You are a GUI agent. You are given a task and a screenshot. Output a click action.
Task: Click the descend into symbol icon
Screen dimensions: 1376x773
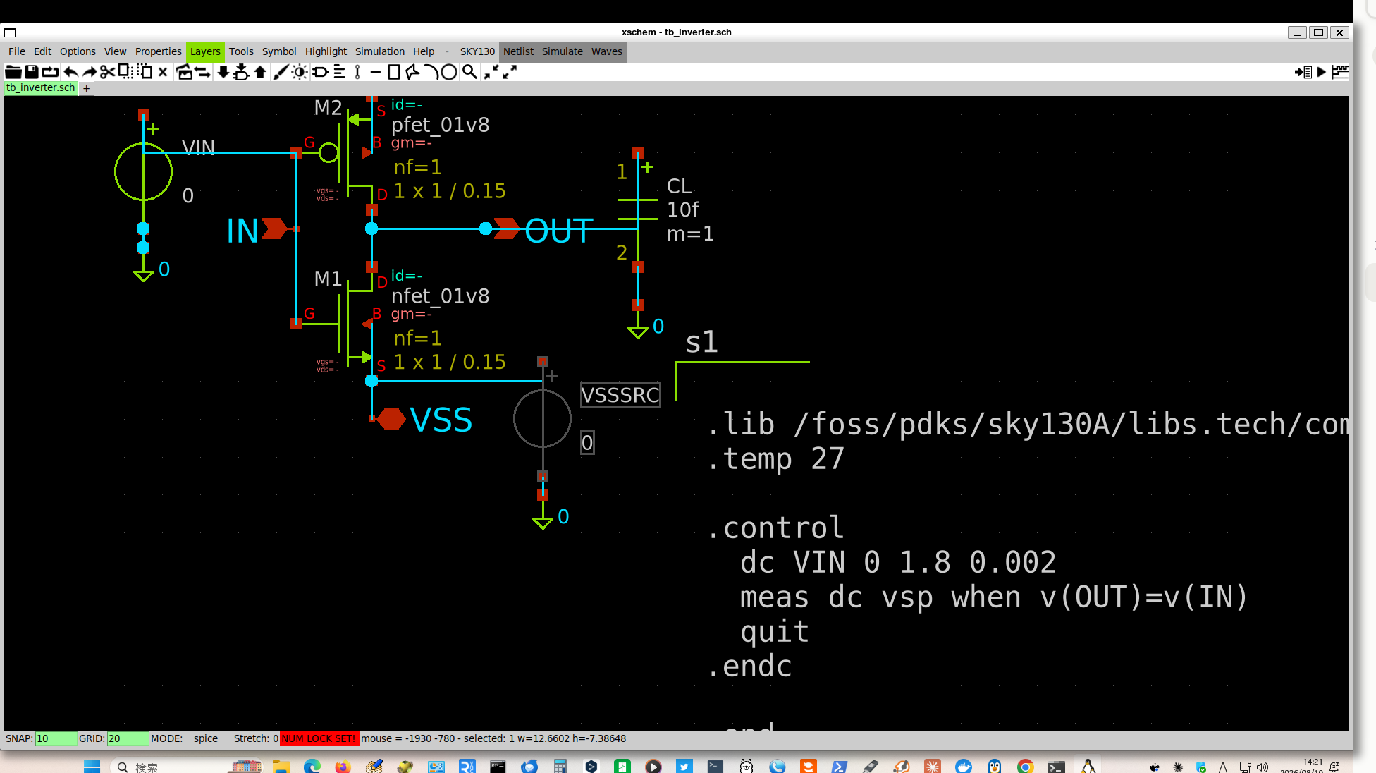point(241,72)
